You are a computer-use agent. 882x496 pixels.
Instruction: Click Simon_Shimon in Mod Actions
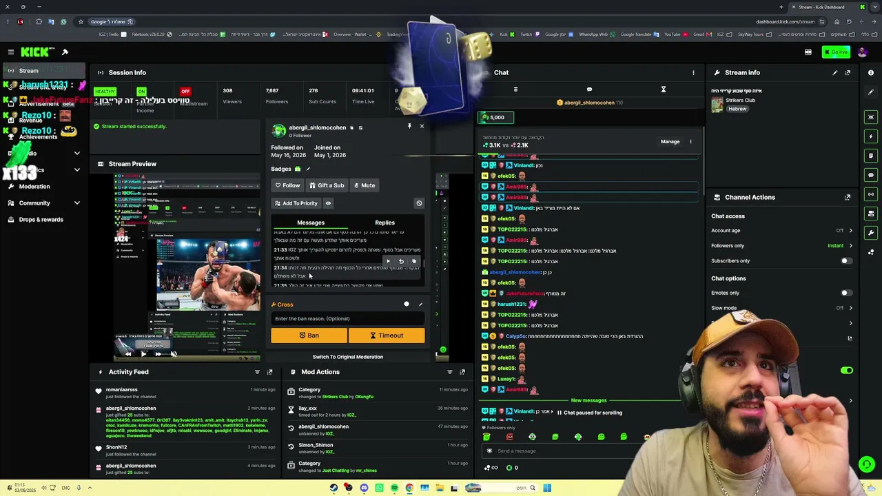(316, 445)
